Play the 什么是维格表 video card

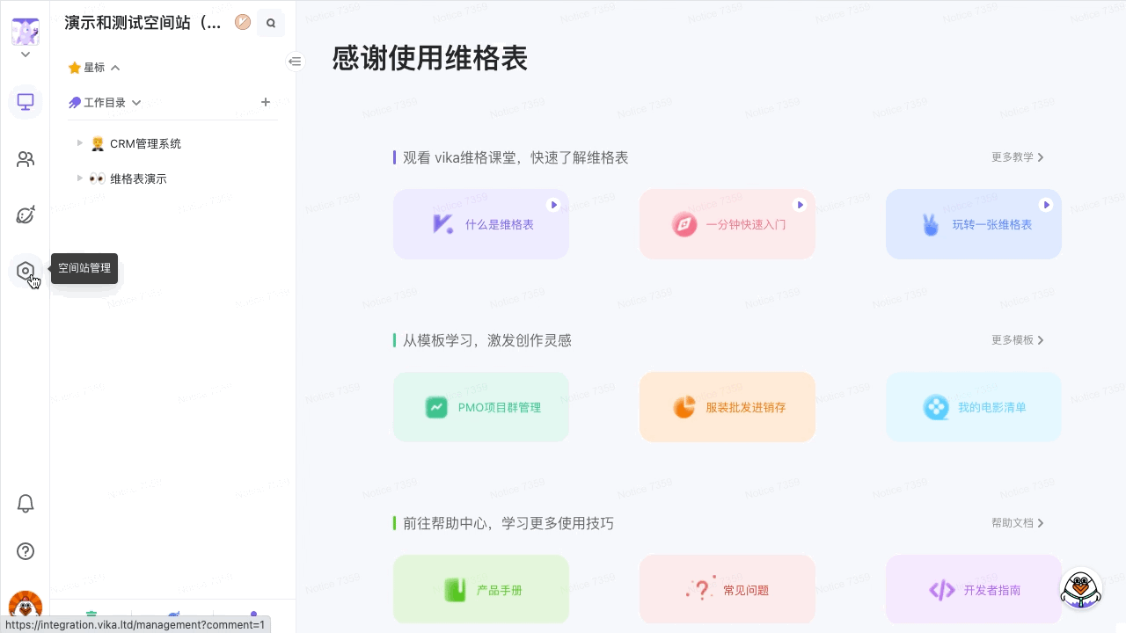[x=481, y=224]
